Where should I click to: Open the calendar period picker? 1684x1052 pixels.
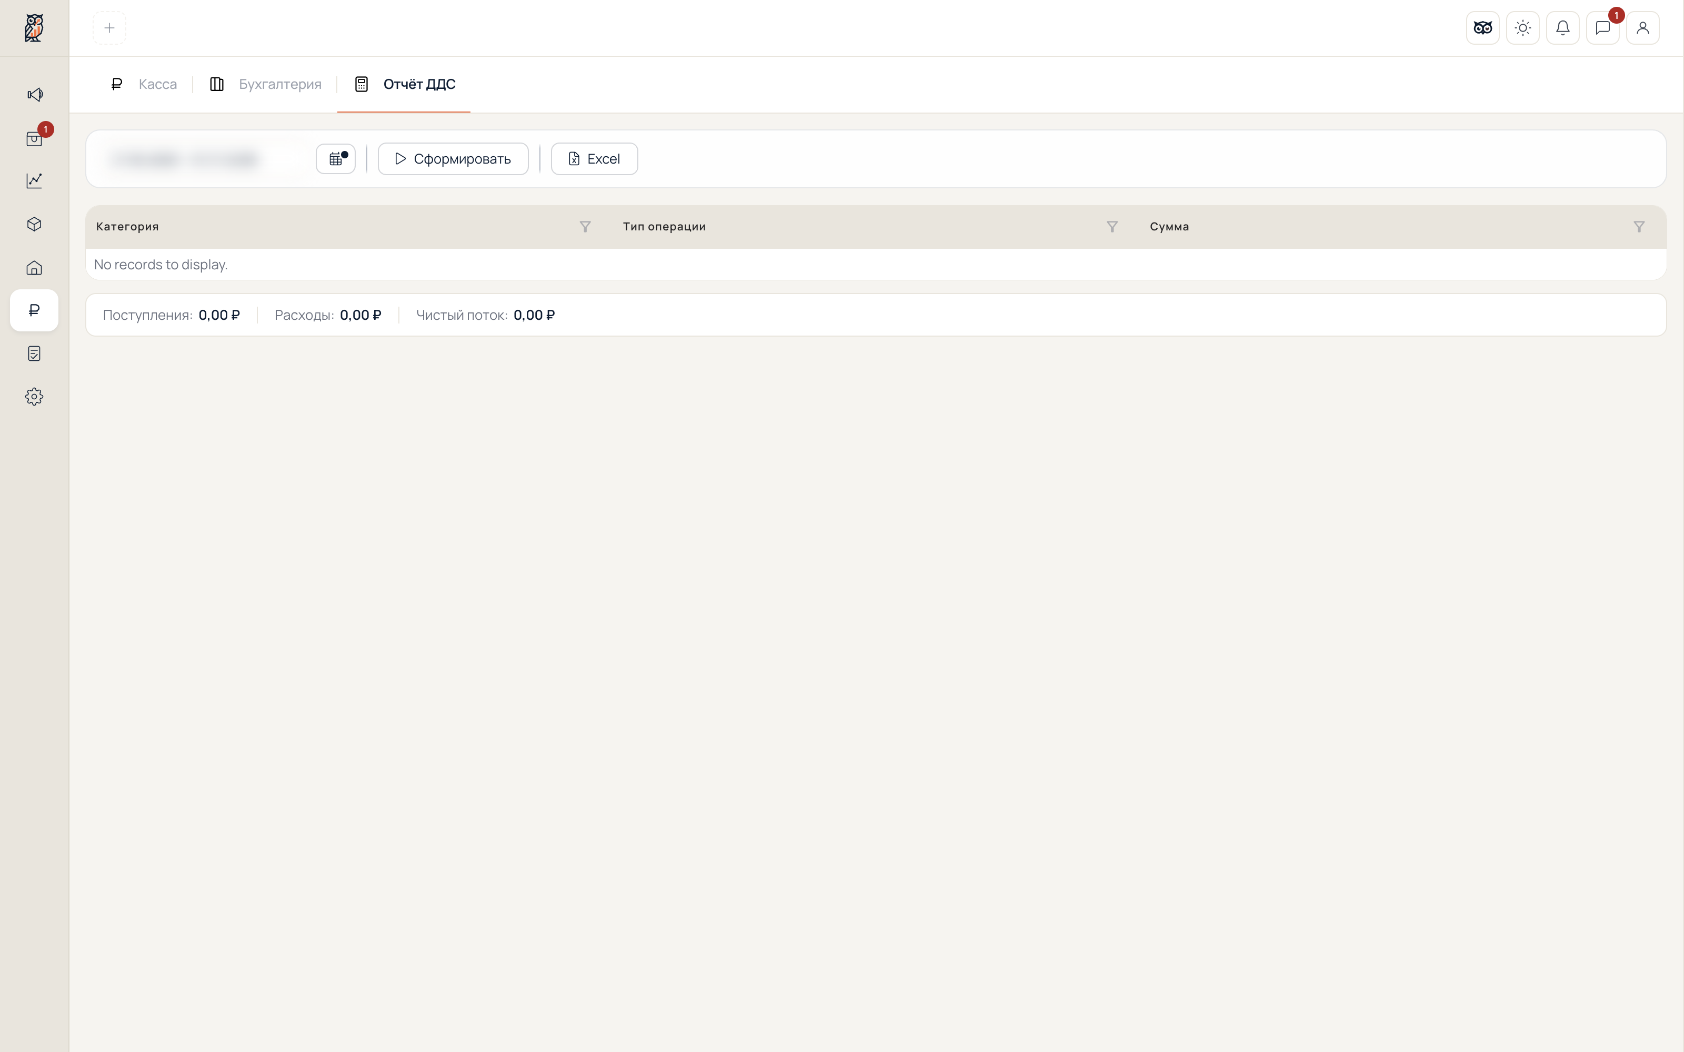pos(336,159)
